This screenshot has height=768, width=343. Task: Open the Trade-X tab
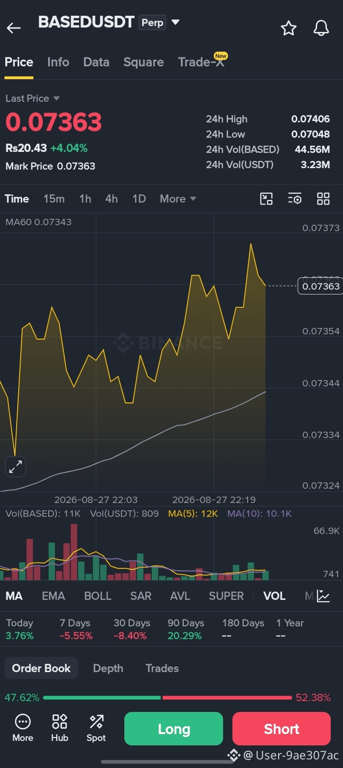(201, 62)
